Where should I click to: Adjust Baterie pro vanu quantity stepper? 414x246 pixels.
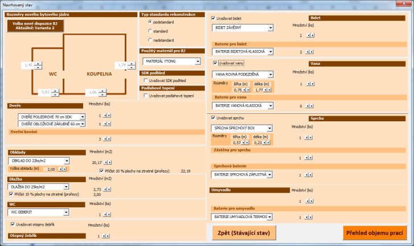[309, 106]
